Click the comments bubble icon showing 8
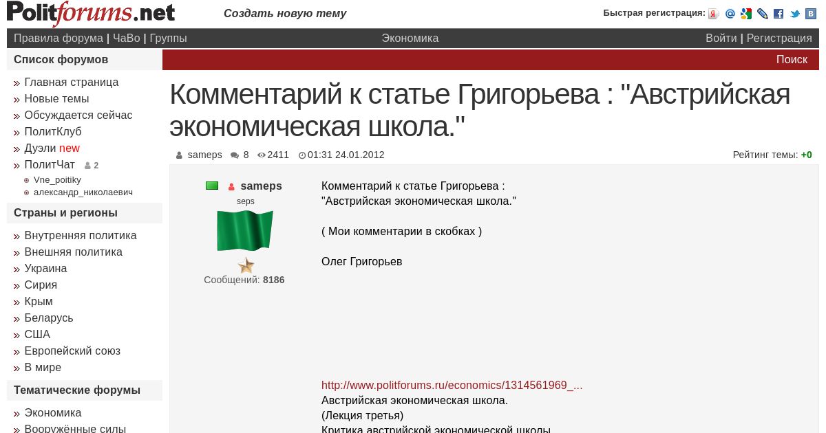Screen dimensions: 826x433 (235, 155)
